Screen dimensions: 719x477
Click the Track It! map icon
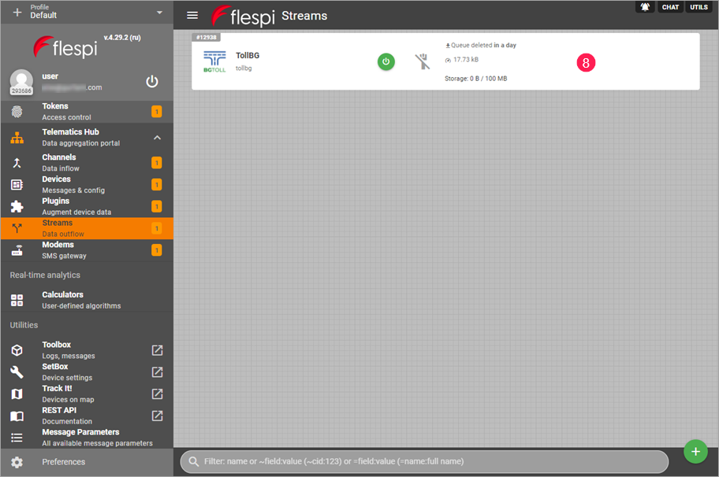pyautogui.click(x=17, y=394)
